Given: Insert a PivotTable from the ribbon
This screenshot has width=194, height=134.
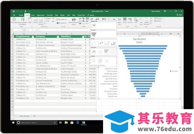Looking at the screenshot, I should 14,21.
